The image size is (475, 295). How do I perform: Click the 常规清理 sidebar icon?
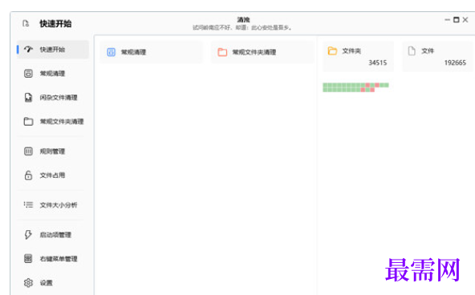tap(28, 74)
